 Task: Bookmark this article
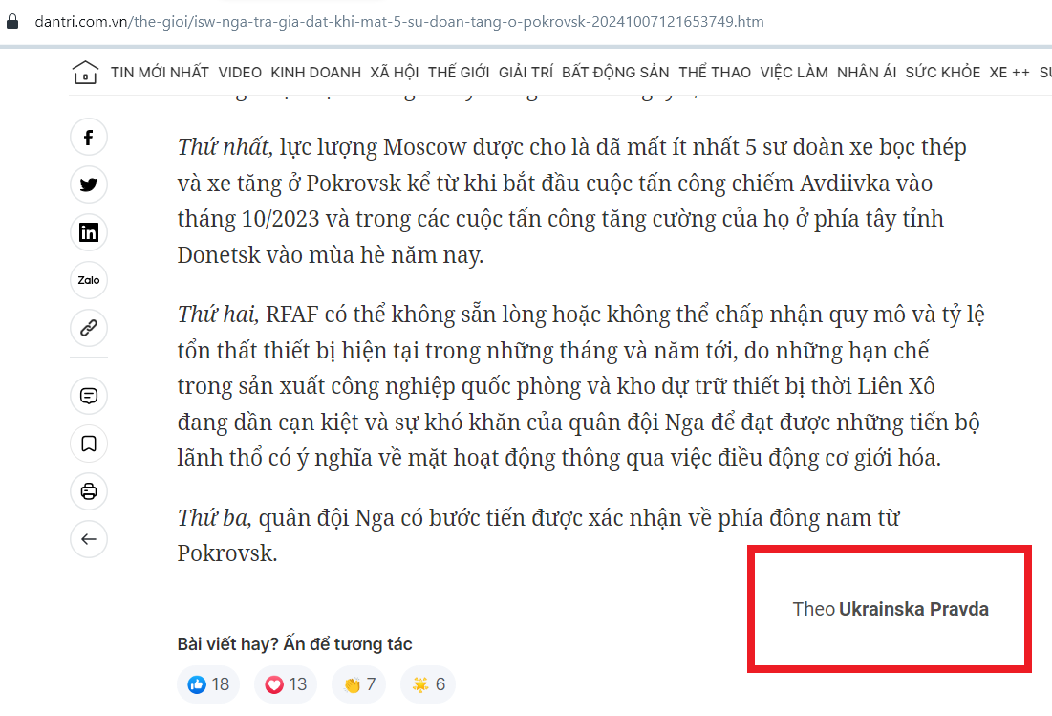click(x=89, y=444)
